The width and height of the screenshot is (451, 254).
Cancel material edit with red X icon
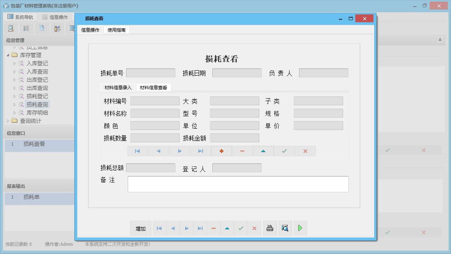tap(304, 151)
